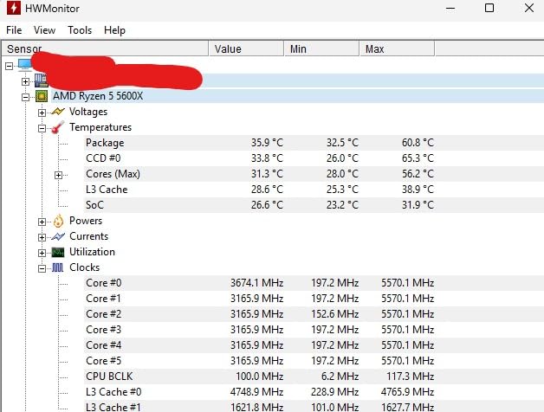Screen dimensions: 544x412
Task: Click the Min column header
Action: (321, 48)
